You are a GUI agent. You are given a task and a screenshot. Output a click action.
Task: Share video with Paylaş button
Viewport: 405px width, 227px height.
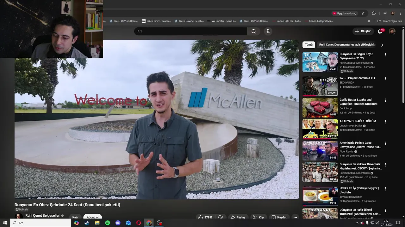pos(238,217)
